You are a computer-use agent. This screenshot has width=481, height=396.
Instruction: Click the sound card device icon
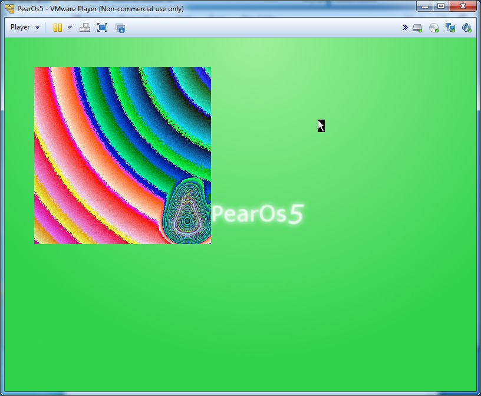click(466, 28)
